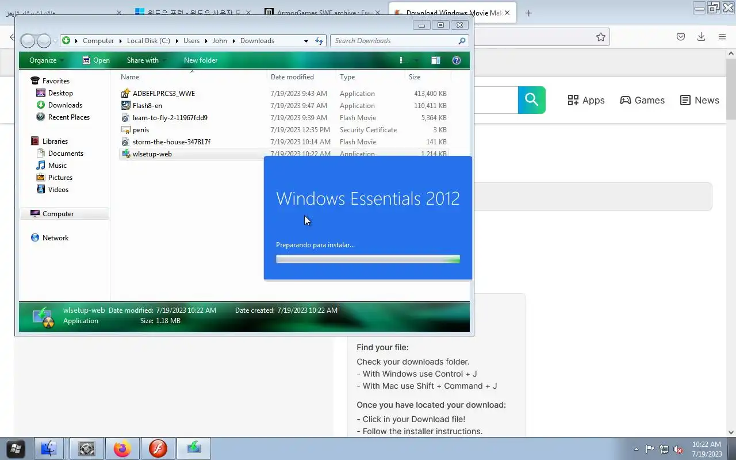
Task: Expand the address bar history dropdown
Action: 306,41
